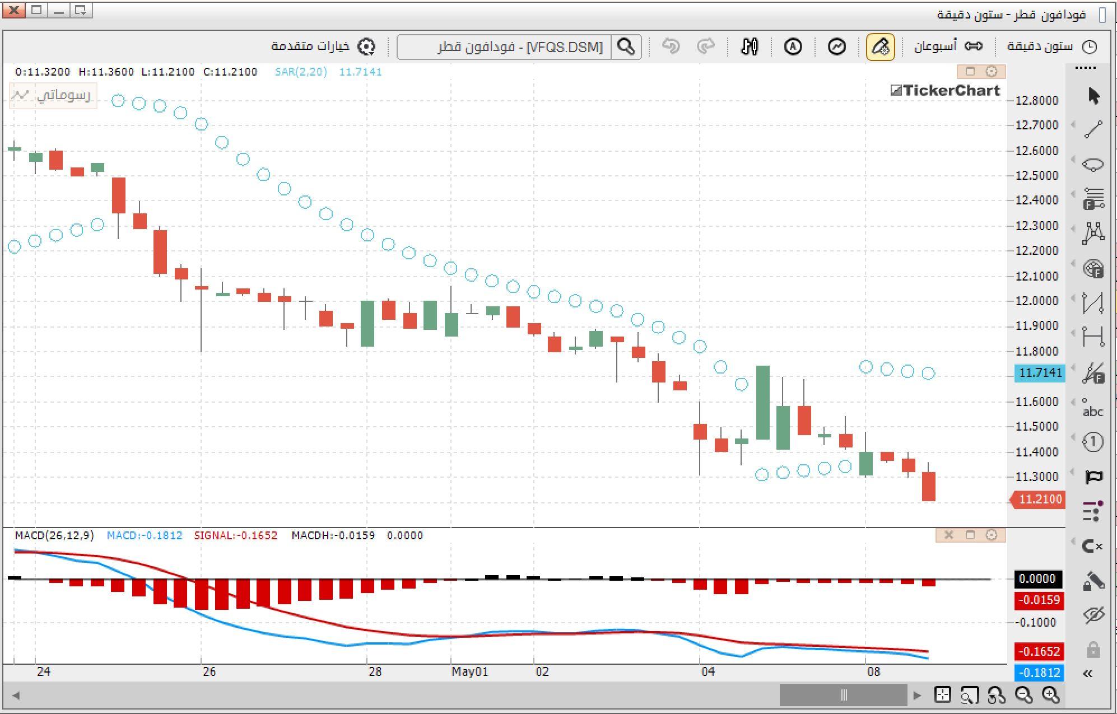Click drawing toolbar drag handle dots
This screenshot has width=1117, height=714.
point(1086,68)
